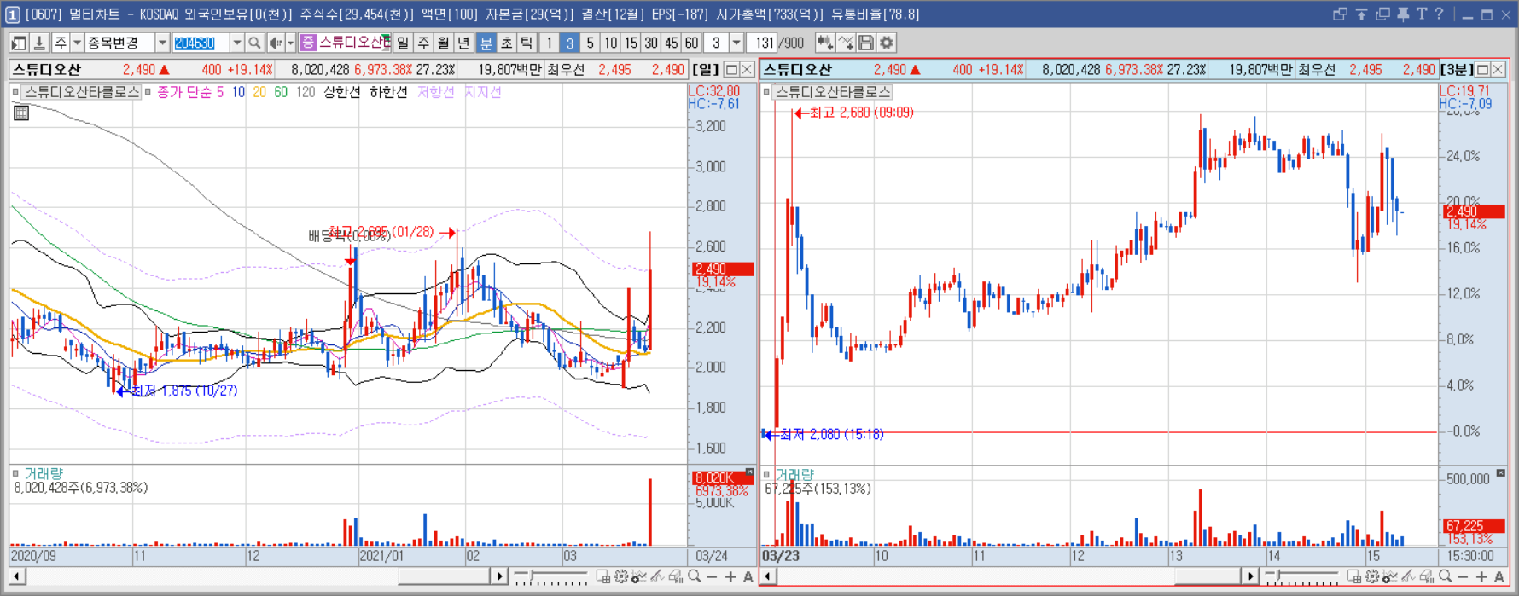Zoom in the 3-minute chart with the plus icon
Image resolution: width=1519 pixels, height=596 pixels.
coord(1481,577)
